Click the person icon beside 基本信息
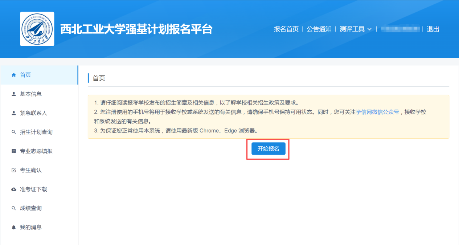This screenshot has height=245, width=459. (x=14, y=94)
